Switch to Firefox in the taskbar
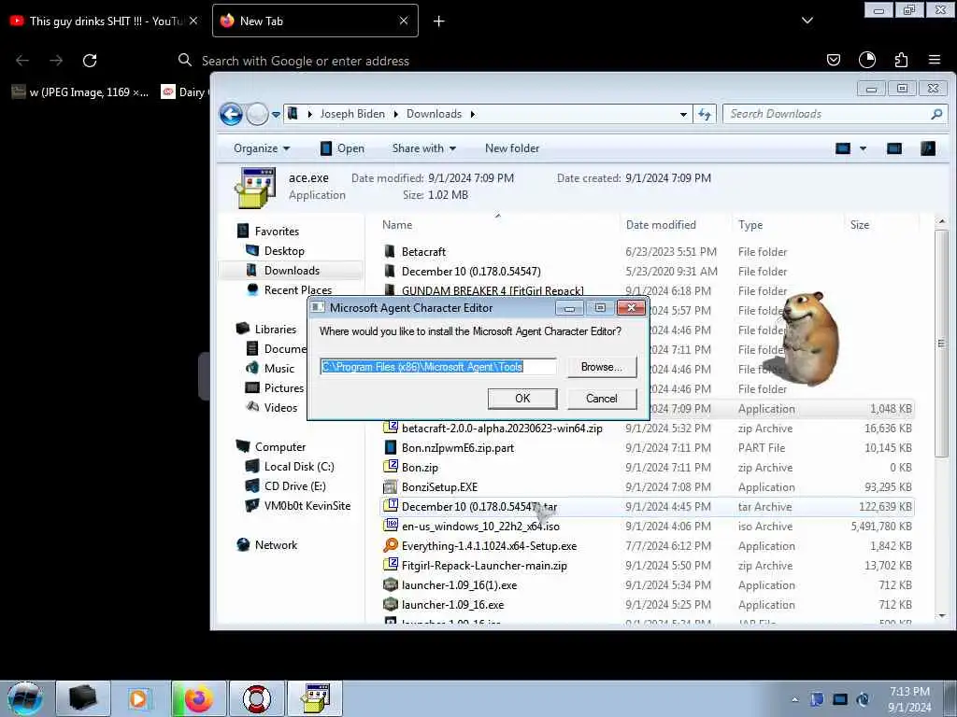The height and width of the screenshot is (717, 957). tap(198, 698)
